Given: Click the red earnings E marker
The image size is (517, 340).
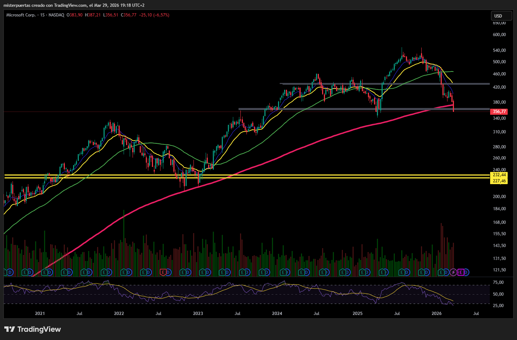Looking at the screenshot, I should point(163,272).
